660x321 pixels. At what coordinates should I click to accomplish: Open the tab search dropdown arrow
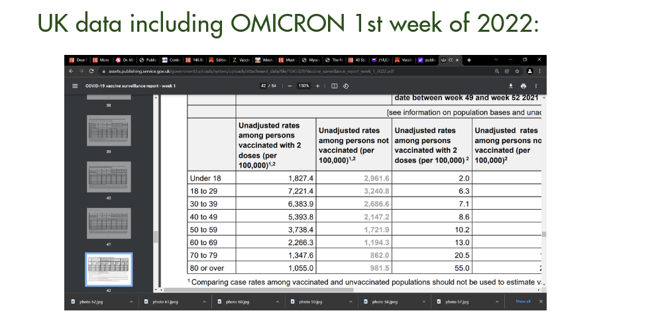point(496,60)
